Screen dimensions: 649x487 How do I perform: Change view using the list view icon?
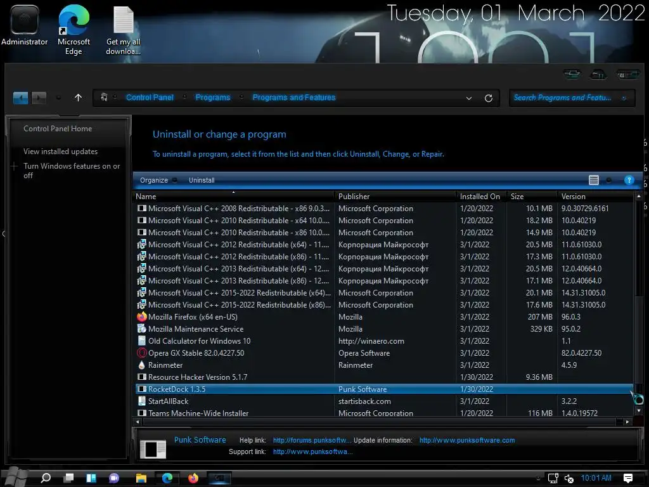(593, 179)
